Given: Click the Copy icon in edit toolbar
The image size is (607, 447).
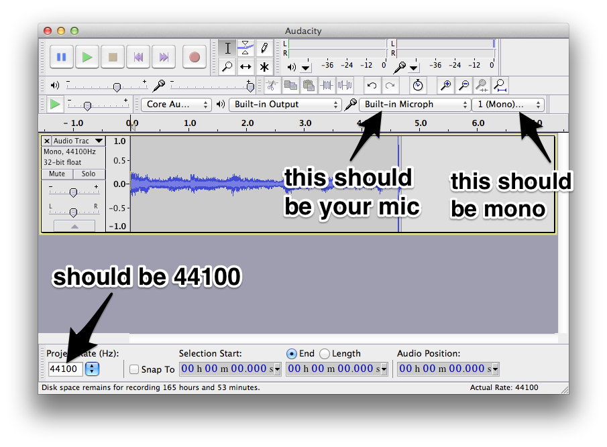Looking at the screenshot, I should click(290, 85).
